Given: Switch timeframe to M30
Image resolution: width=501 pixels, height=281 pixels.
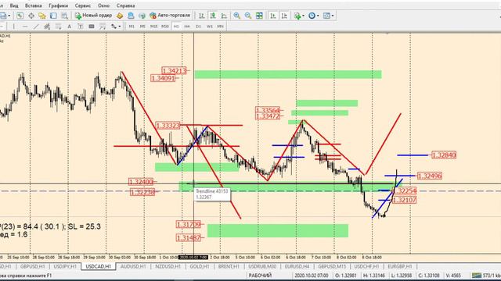Looking at the screenshot, I should coord(165,27).
